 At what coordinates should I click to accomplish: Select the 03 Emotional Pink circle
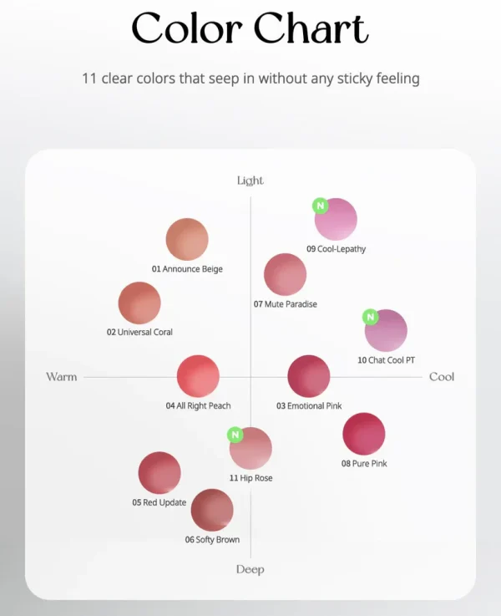pyautogui.click(x=309, y=376)
